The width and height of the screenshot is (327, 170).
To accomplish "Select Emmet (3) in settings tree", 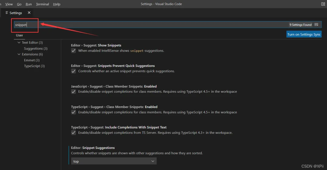I will pos(32,60).
